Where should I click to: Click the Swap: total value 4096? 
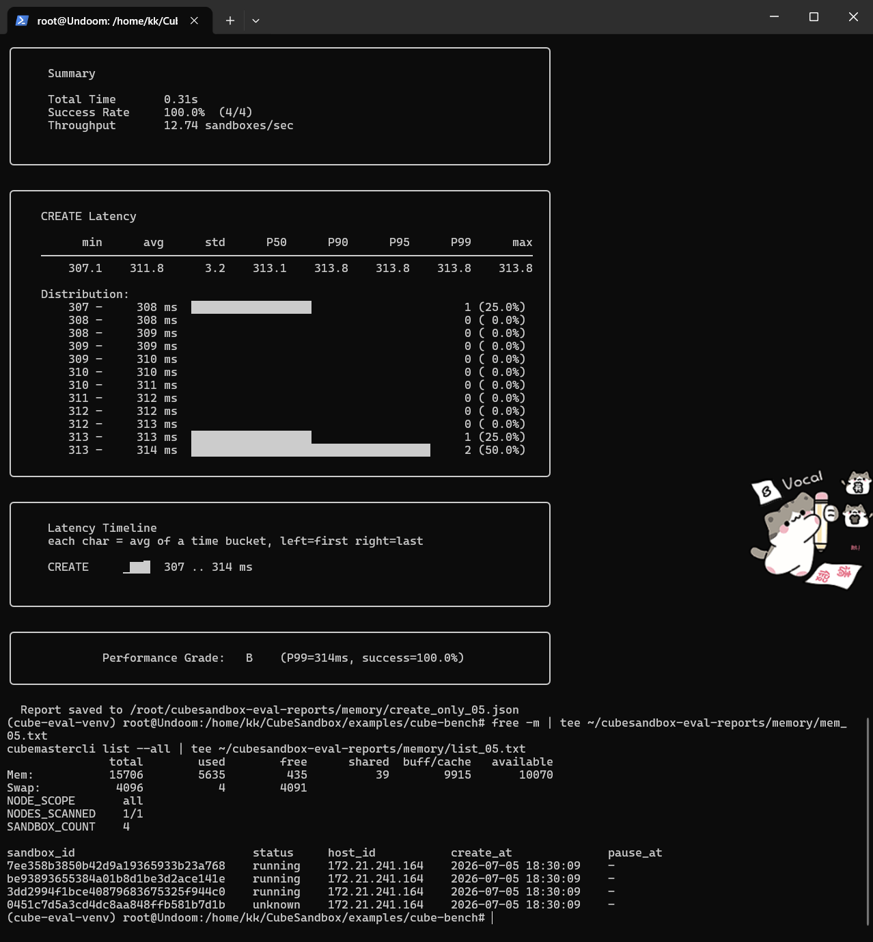(x=130, y=788)
